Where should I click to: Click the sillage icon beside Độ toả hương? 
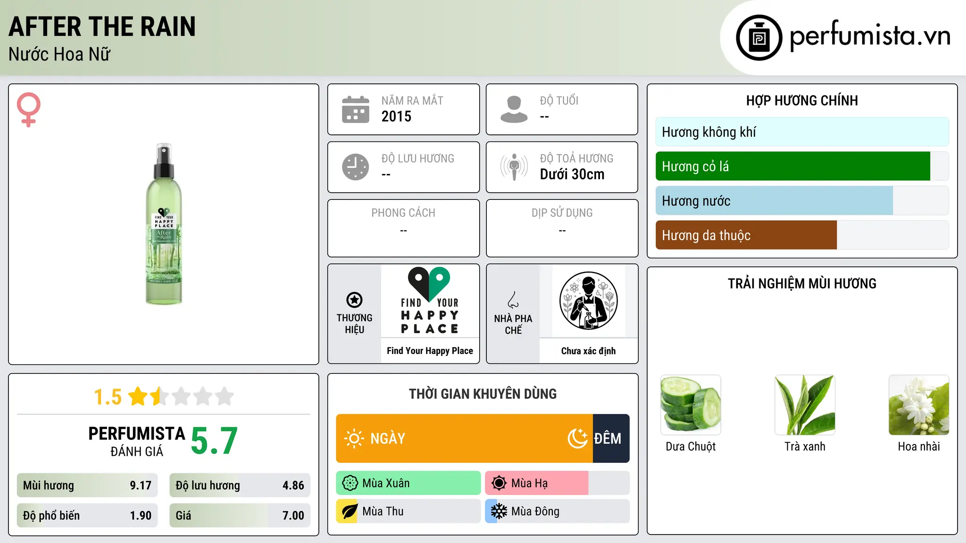point(514,167)
